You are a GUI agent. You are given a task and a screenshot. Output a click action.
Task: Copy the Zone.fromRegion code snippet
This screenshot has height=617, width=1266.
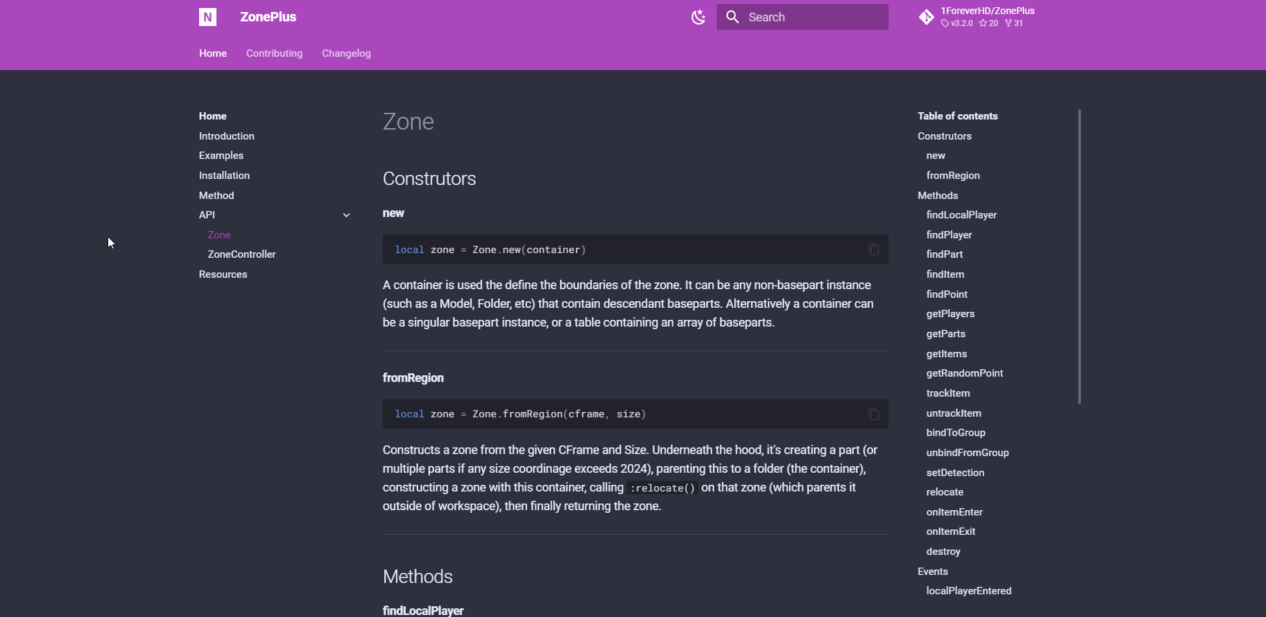pyautogui.click(x=873, y=413)
